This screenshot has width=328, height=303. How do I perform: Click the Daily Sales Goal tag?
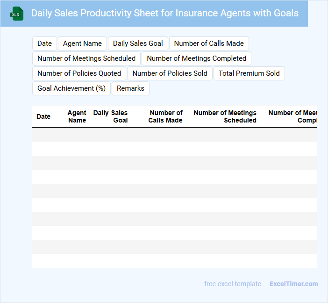(138, 43)
